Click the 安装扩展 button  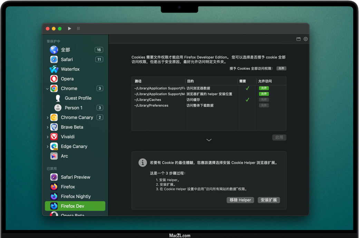(x=269, y=200)
